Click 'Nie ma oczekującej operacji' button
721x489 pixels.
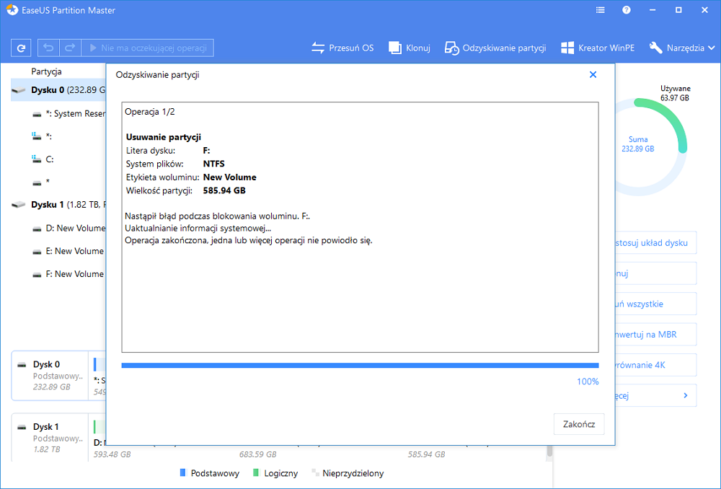pyautogui.click(x=148, y=48)
